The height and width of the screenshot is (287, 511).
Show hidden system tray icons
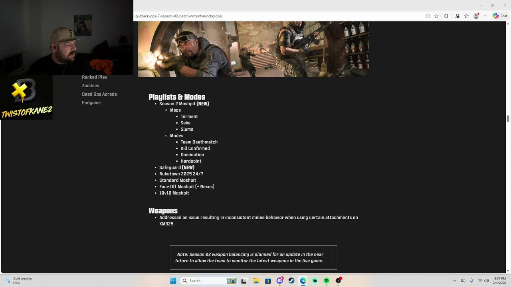454,281
